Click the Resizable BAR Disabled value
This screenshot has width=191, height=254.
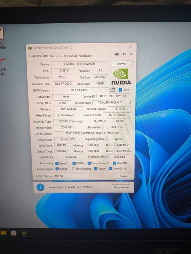click(119, 157)
